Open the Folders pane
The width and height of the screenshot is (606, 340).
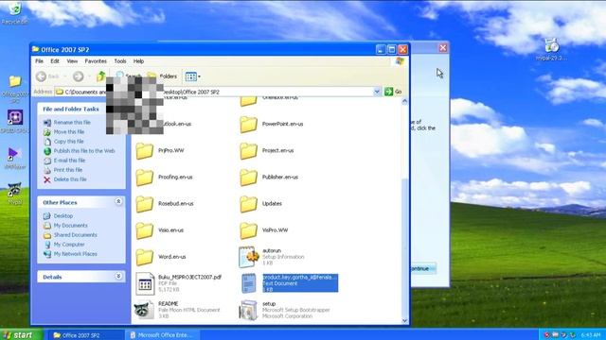[162, 76]
